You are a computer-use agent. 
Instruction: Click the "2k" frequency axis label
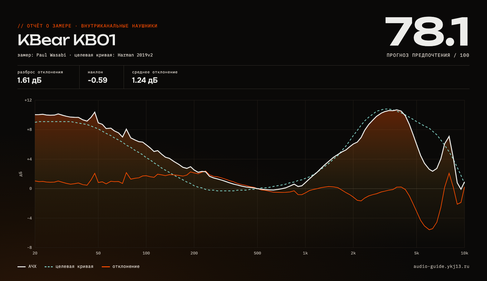pyautogui.click(x=353, y=253)
